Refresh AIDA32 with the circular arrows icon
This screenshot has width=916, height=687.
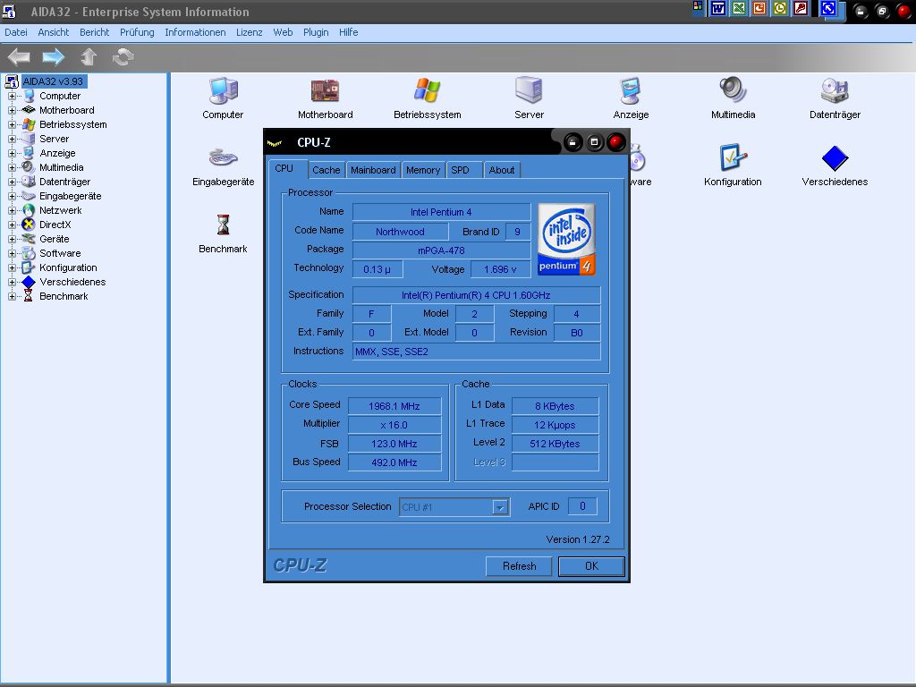pos(123,56)
